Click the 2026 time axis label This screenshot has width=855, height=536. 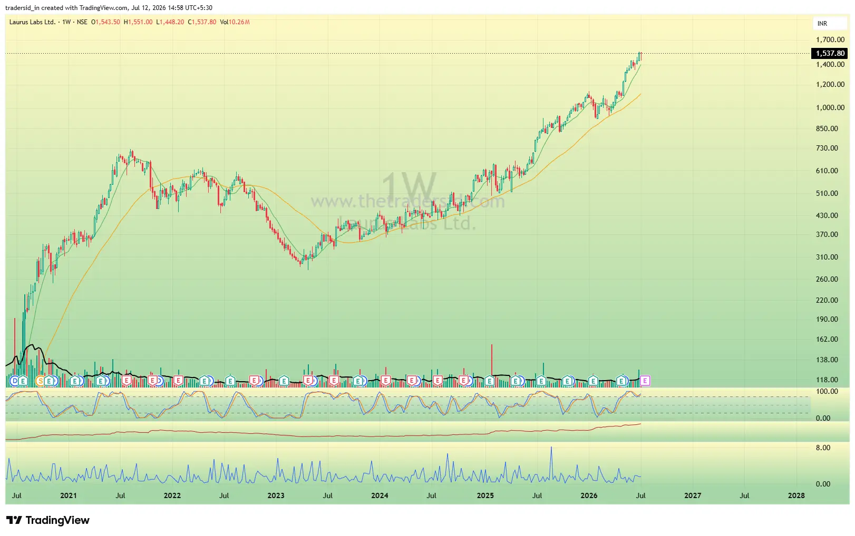click(589, 495)
